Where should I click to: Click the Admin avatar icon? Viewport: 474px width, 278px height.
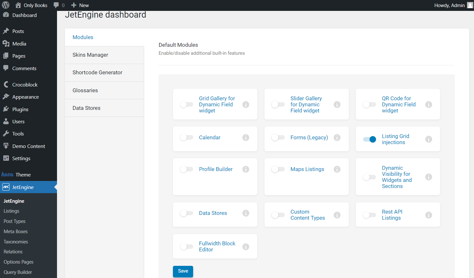coord(470,5)
